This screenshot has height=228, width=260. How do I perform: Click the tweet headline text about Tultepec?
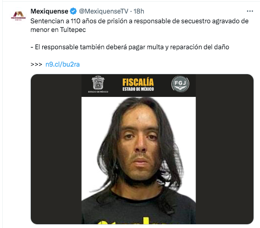(x=139, y=25)
